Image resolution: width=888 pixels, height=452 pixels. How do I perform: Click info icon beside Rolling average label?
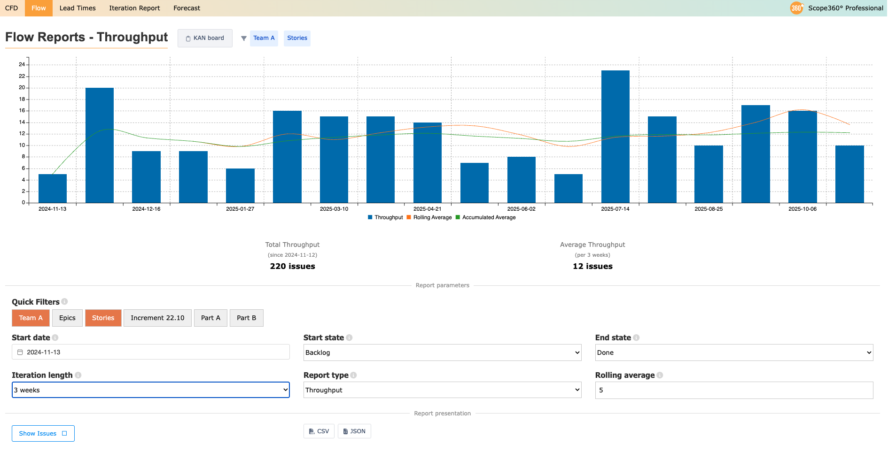click(x=660, y=375)
